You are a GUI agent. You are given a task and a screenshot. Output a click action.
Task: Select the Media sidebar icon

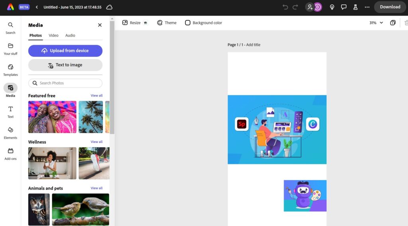point(10,90)
